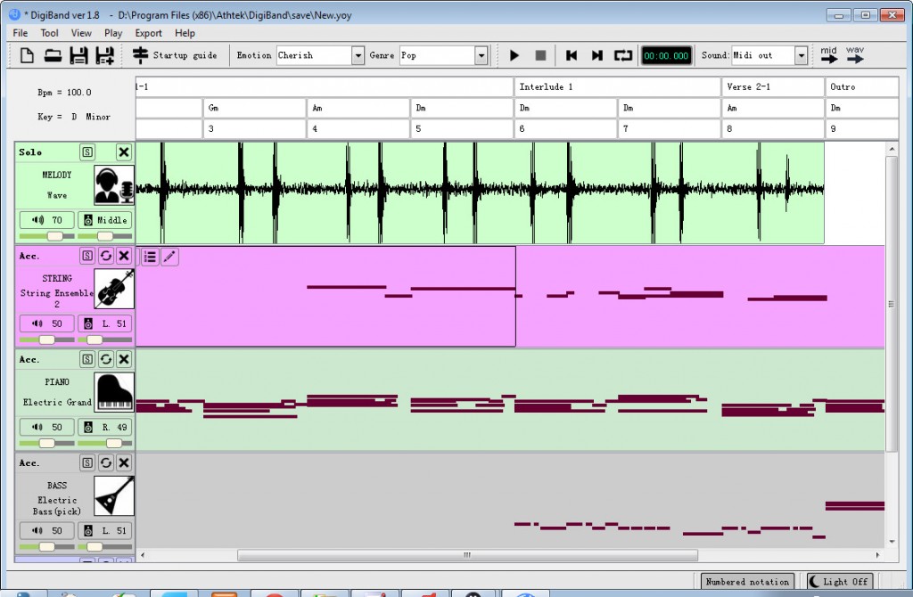Click the playback time display
Viewport: 913px width, 597px height.
(x=666, y=55)
